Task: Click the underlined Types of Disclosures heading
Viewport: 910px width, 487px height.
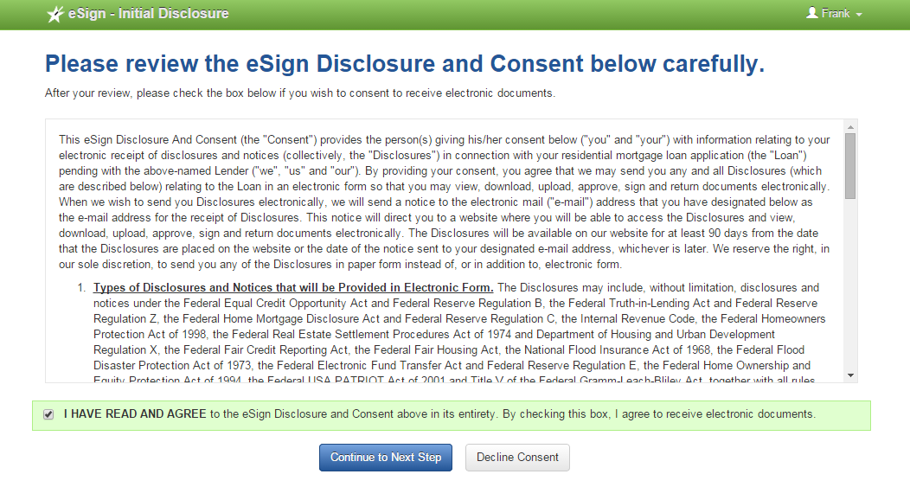Action: (x=293, y=287)
